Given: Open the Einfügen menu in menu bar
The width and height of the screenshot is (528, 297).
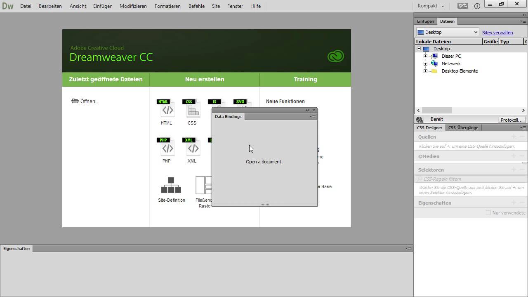Looking at the screenshot, I should click(103, 6).
